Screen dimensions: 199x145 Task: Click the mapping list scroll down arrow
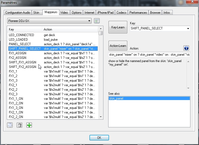point(101,117)
